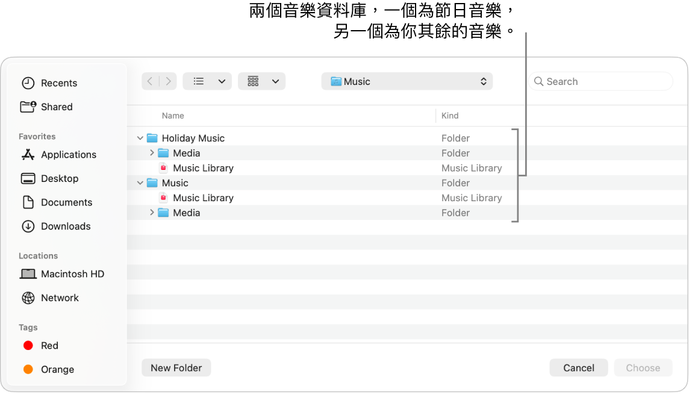Click the Search field
The image size is (689, 394).
(600, 81)
